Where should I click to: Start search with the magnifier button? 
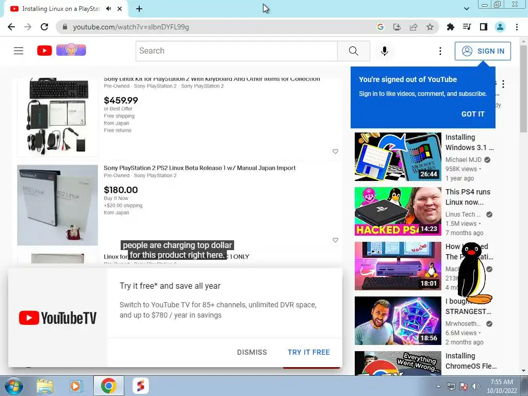[x=354, y=51]
